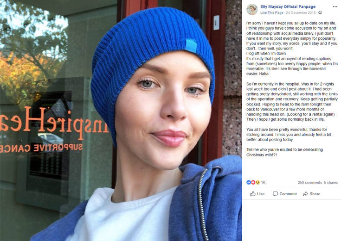Click the Elly Mayday page avatar
This screenshot has height=241, width=341.
252,10
